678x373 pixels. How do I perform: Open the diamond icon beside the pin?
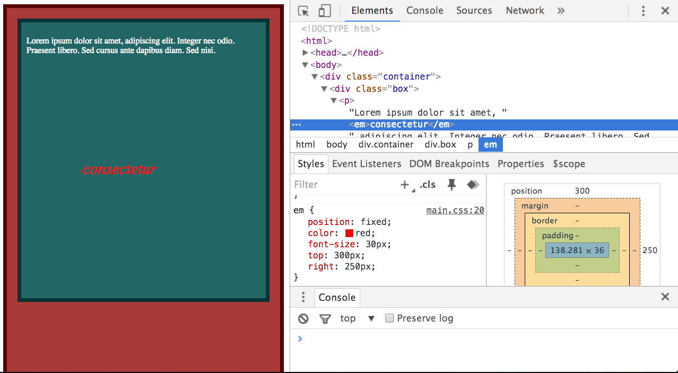click(x=473, y=185)
